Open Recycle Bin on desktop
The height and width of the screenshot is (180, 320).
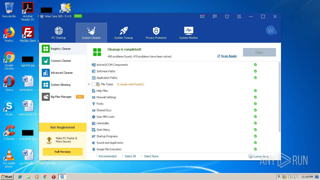click(9, 10)
